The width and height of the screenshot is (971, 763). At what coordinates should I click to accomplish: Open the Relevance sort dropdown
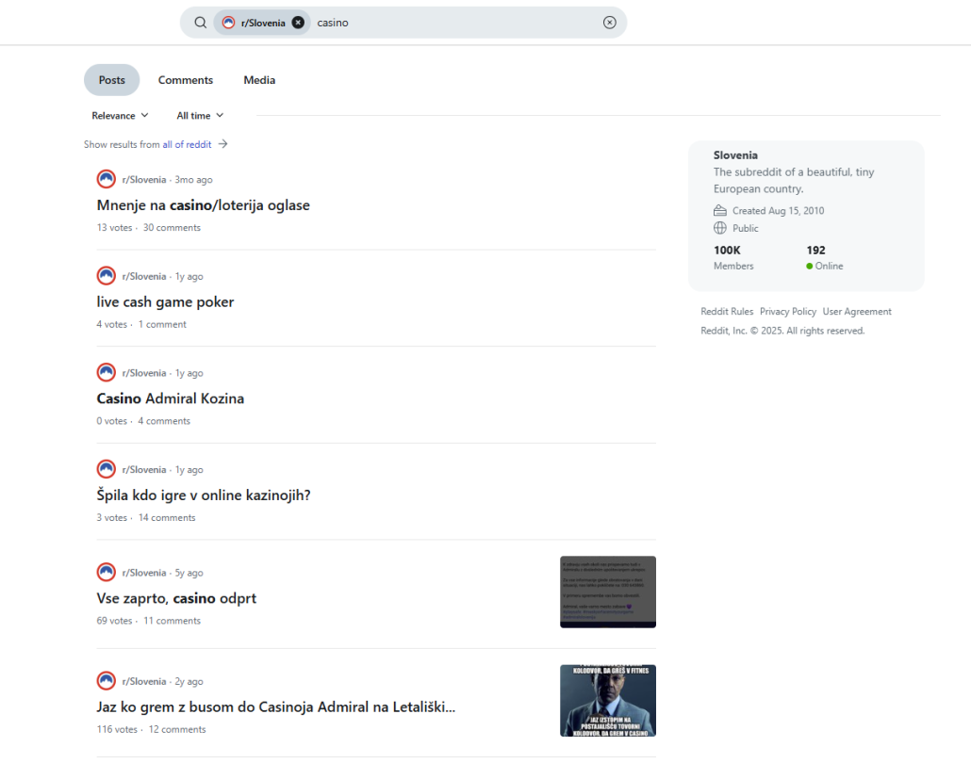(120, 116)
